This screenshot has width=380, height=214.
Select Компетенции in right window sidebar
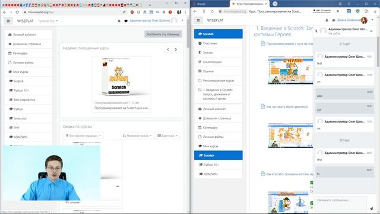click(x=218, y=62)
